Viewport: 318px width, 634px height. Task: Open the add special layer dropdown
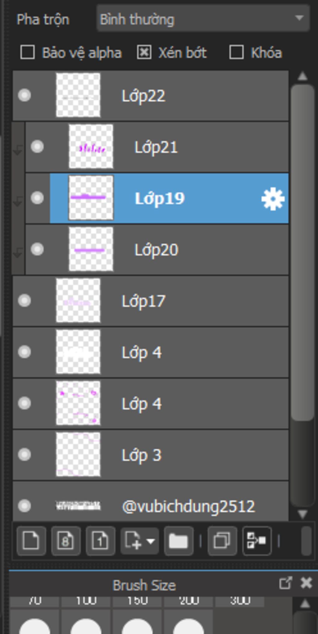point(139,541)
